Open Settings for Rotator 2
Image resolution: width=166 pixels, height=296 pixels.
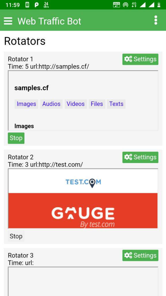click(140, 157)
